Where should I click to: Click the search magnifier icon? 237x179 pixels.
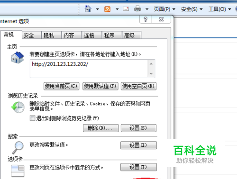pyautogui.click(x=18, y=148)
